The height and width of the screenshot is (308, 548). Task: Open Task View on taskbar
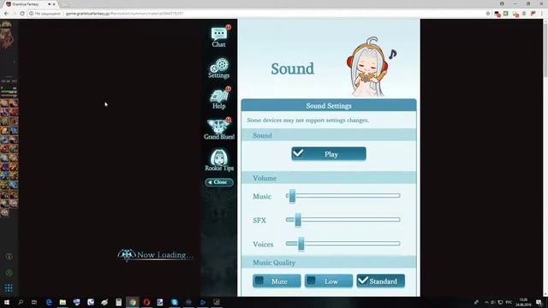[34, 302]
